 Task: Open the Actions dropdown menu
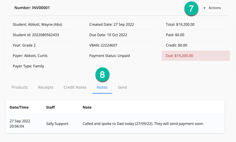pos(212,8)
